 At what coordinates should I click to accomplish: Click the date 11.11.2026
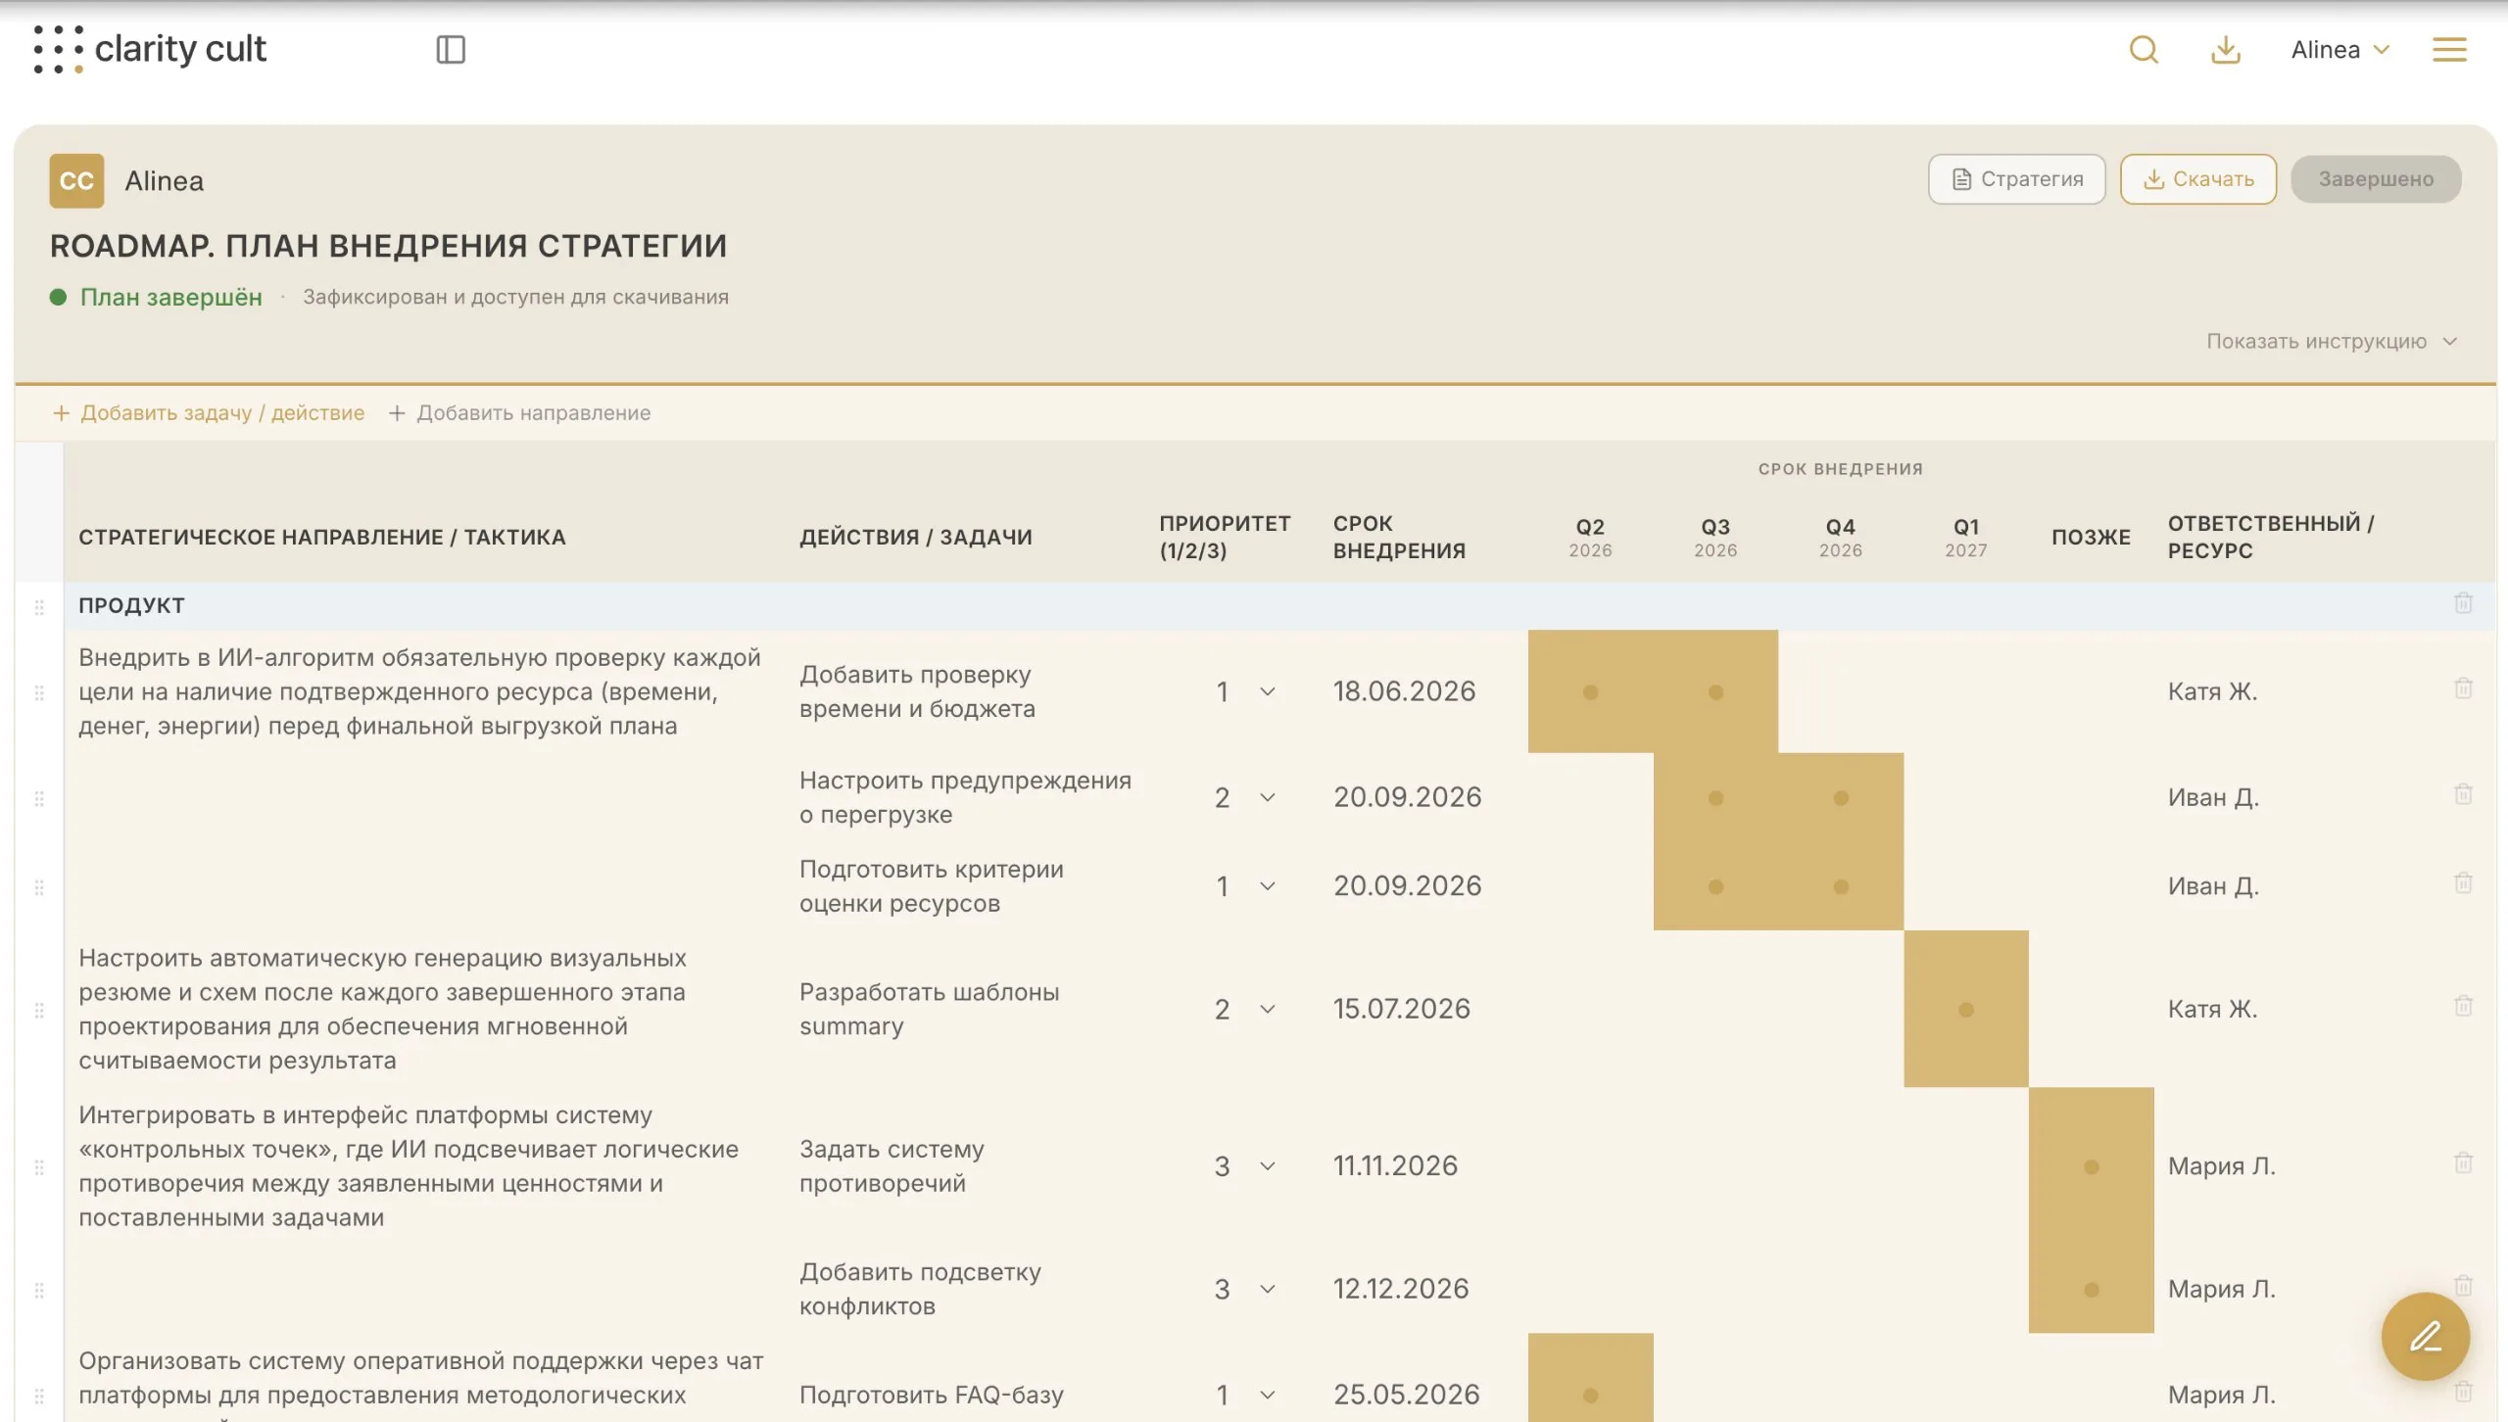tap(1395, 1166)
